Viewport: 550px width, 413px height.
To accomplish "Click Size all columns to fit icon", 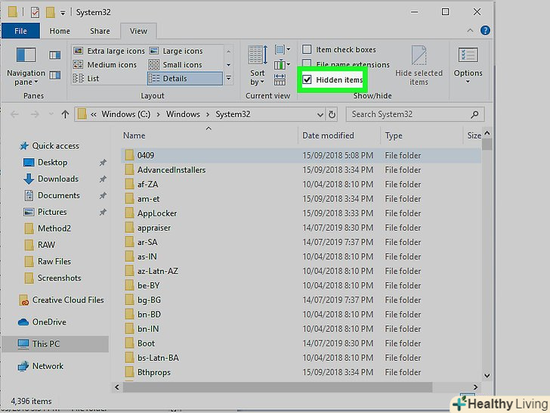I will coord(280,79).
